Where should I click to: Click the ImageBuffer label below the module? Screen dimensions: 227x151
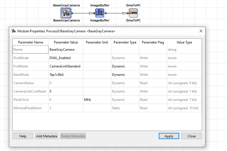[100, 20]
